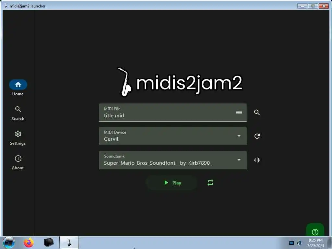Browse for a MIDI file with magnifier icon
The width and height of the screenshot is (332, 249).
point(257,113)
